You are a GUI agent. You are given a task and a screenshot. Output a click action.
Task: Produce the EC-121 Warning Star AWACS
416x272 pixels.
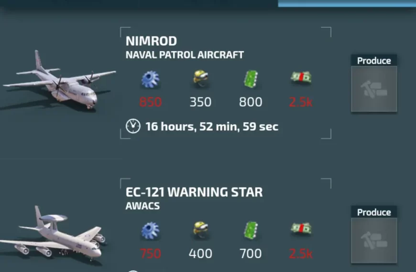pos(374,235)
